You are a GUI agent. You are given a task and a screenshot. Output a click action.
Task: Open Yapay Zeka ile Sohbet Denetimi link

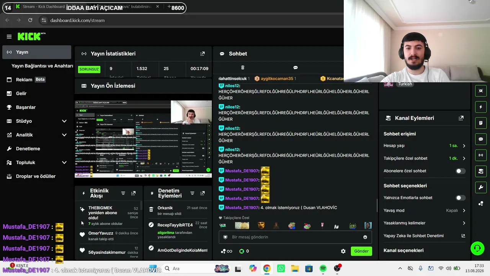point(424,236)
